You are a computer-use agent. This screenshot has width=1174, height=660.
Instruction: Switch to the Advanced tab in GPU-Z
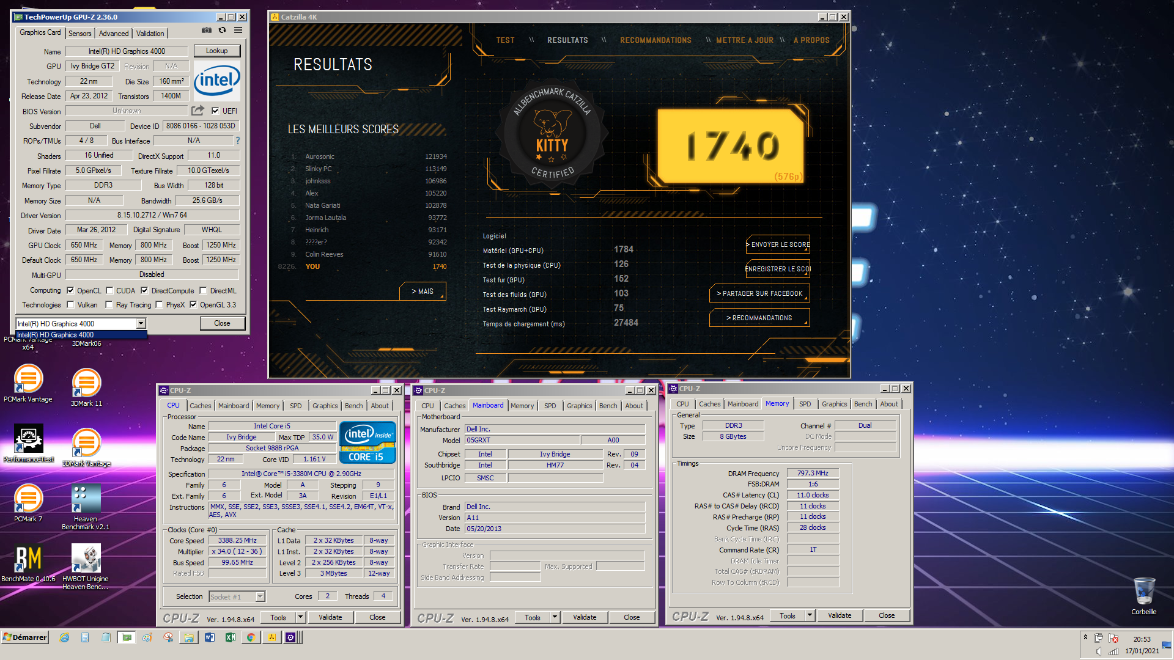(x=114, y=34)
